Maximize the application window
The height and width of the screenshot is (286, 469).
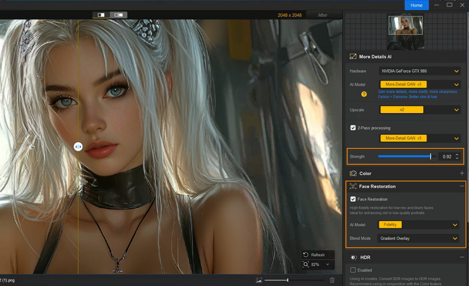pos(449,5)
